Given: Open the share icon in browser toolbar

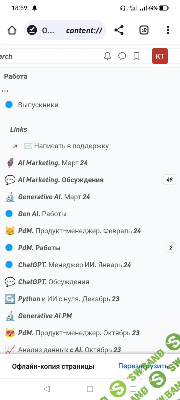Looking at the screenshot, I should [119, 30].
